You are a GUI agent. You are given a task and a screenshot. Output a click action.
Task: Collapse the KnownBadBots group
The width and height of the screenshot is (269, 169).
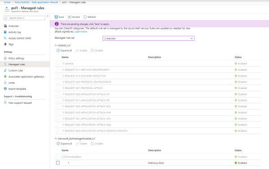tap(63, 156)
